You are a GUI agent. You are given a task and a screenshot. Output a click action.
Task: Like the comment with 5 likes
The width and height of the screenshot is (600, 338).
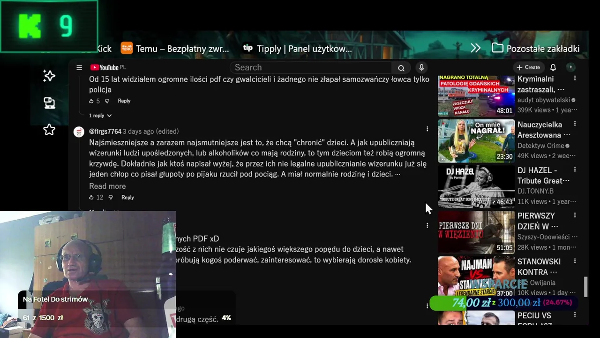click(91, 101)
